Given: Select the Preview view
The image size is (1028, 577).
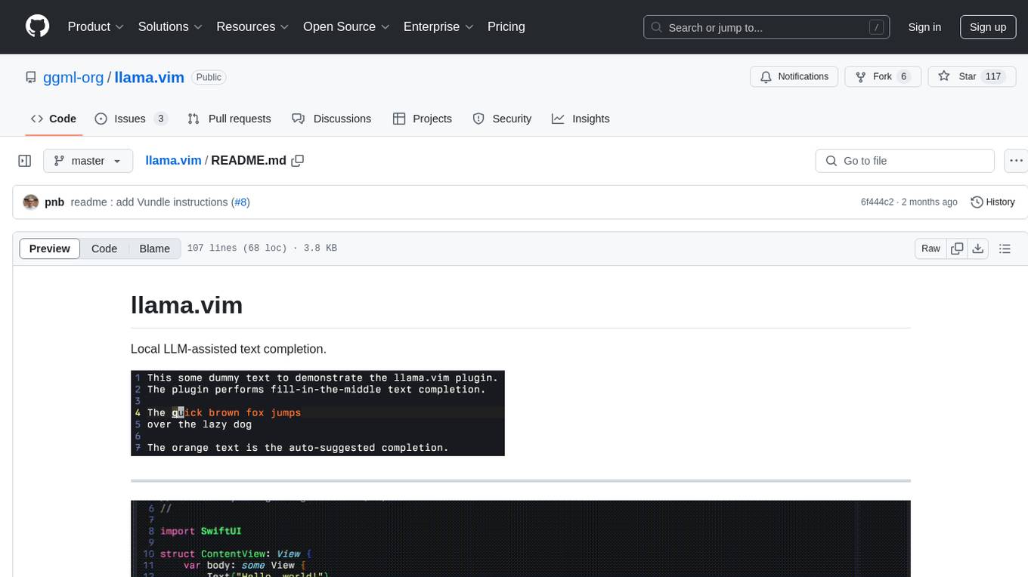Looking at the screenshot, I should 50,248.
